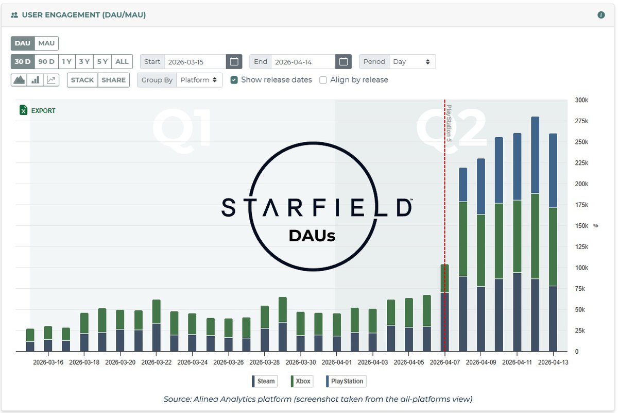
Task: Click the Excel export icon
Action: tap(23, 110)
